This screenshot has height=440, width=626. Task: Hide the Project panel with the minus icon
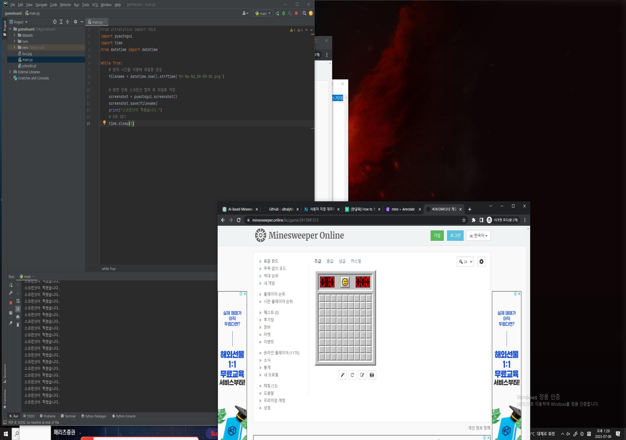click(82, 22)
